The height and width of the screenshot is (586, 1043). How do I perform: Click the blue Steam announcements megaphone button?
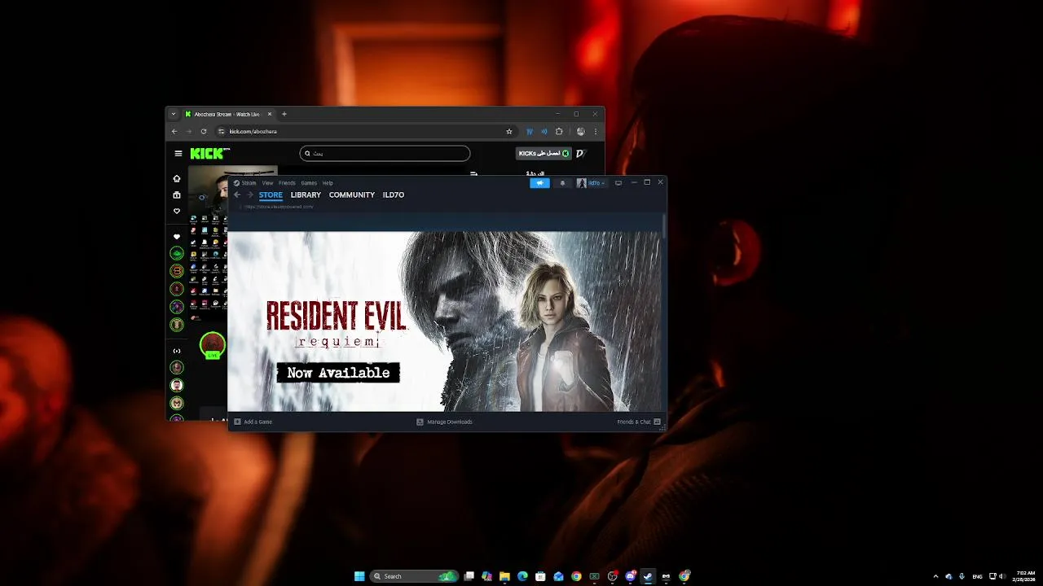tap(539, 183)
